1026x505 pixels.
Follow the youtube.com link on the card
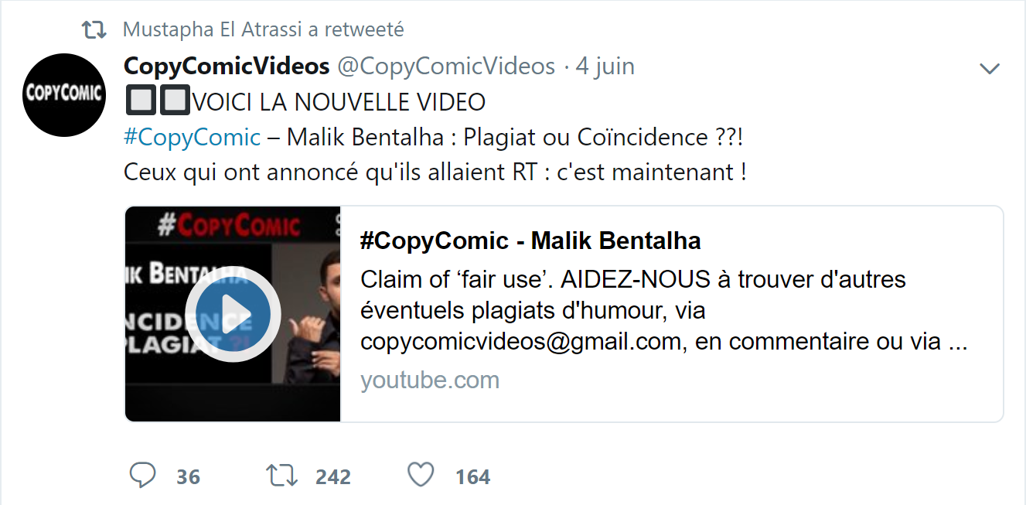430,380
